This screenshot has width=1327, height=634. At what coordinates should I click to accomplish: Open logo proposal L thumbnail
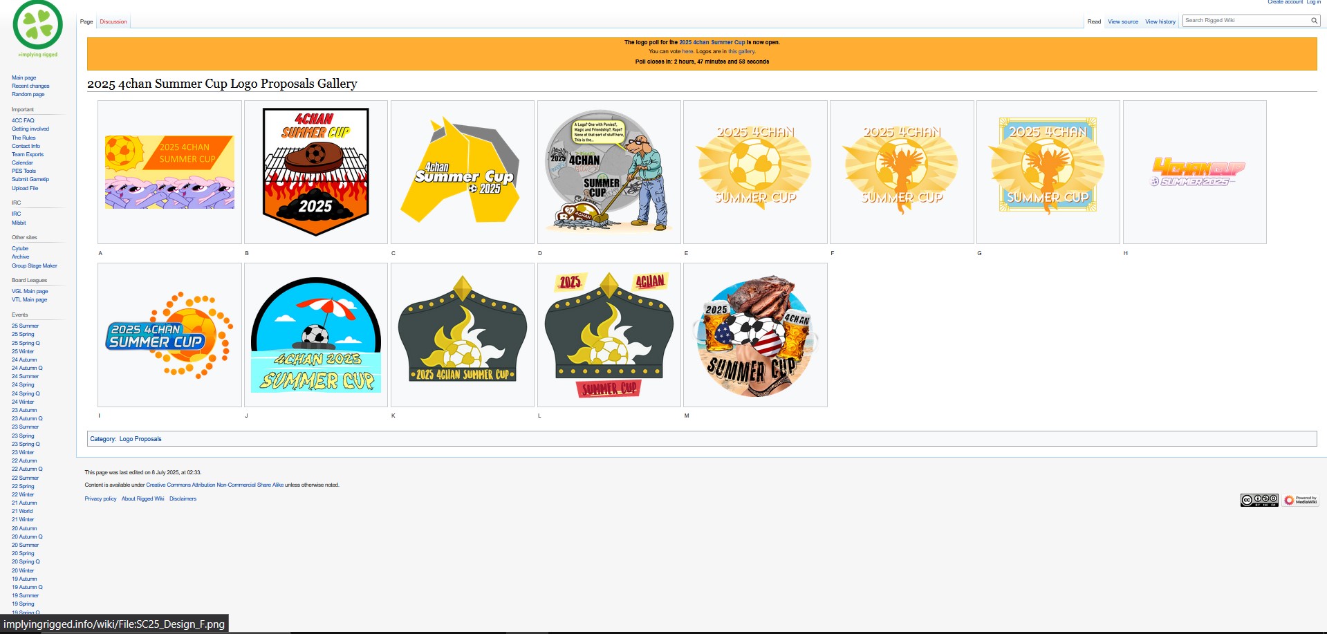pyautogui.click(x=609, y=335)
